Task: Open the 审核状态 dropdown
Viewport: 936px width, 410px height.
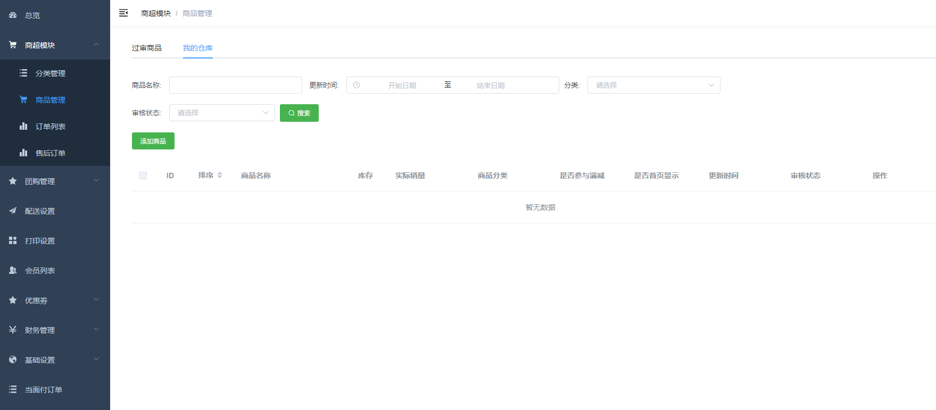Action: pos(222,113)
